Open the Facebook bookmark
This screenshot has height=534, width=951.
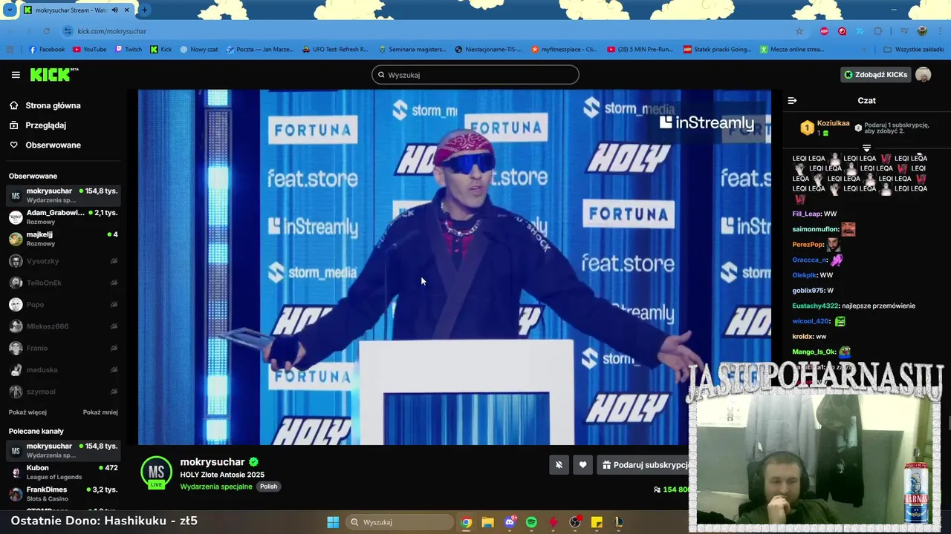point(46,50)
